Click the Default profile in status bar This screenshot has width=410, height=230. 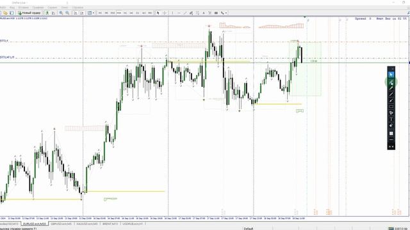click(x=249, y=229)
